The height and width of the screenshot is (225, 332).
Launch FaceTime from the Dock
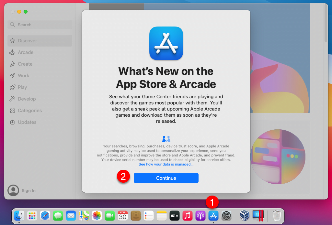click(x=110, y=216)
